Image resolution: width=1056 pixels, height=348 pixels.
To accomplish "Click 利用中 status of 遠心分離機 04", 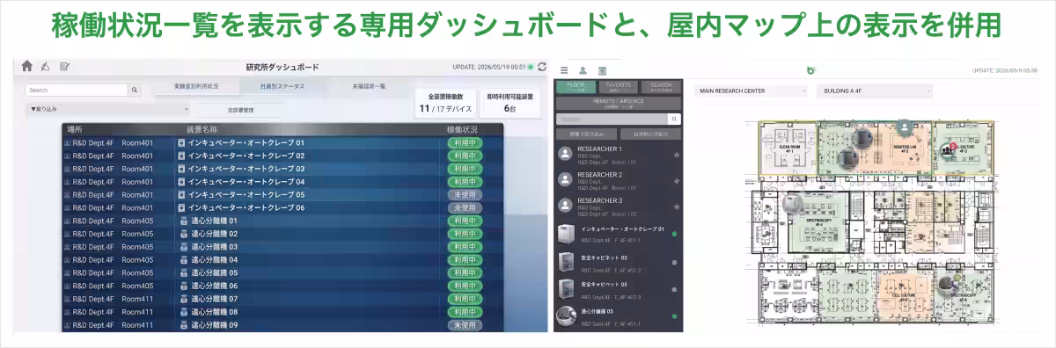I will pos(465,260).
